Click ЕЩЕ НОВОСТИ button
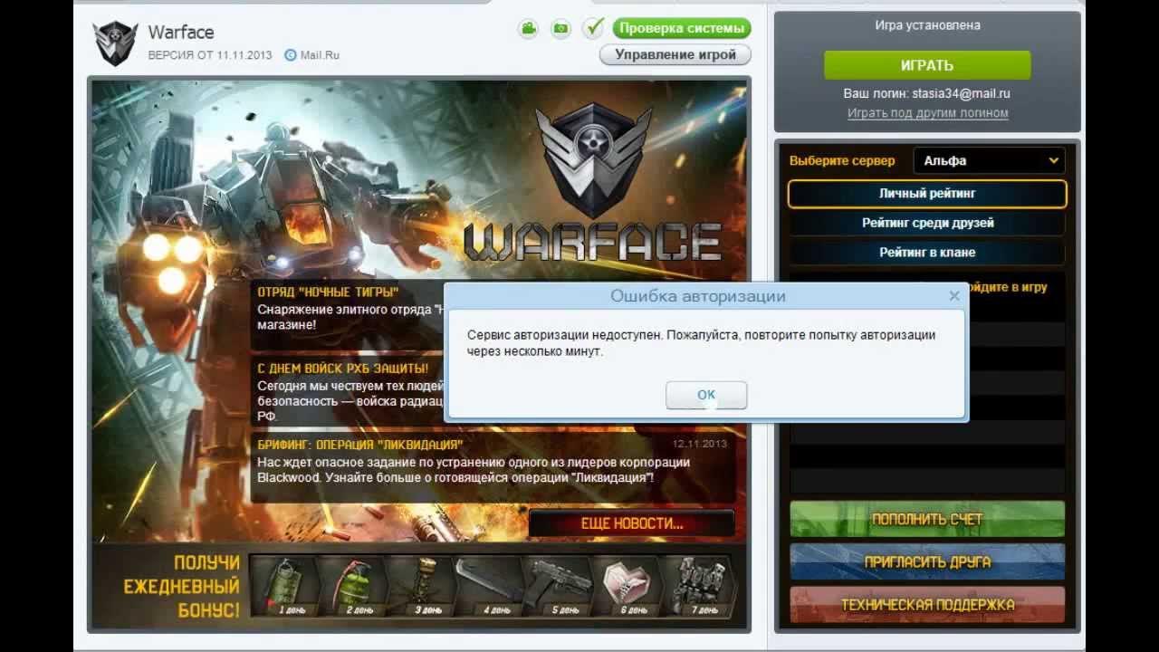The width and height of the screenshot is (1159, 652). coord(632,523)
